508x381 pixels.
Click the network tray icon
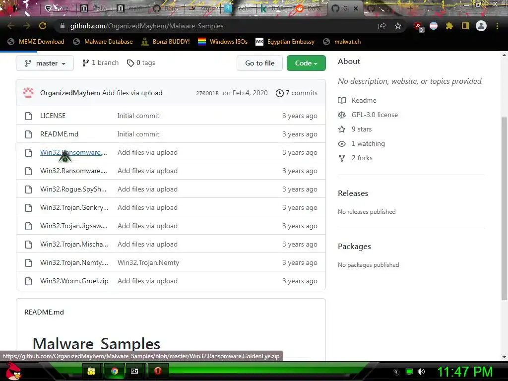click(x=409, y=372)
